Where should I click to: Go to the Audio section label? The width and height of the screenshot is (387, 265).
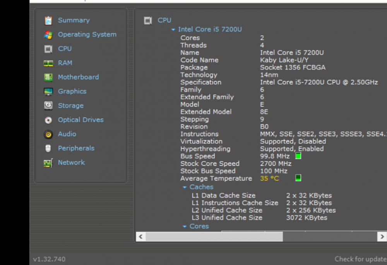(x=67, y=134)
